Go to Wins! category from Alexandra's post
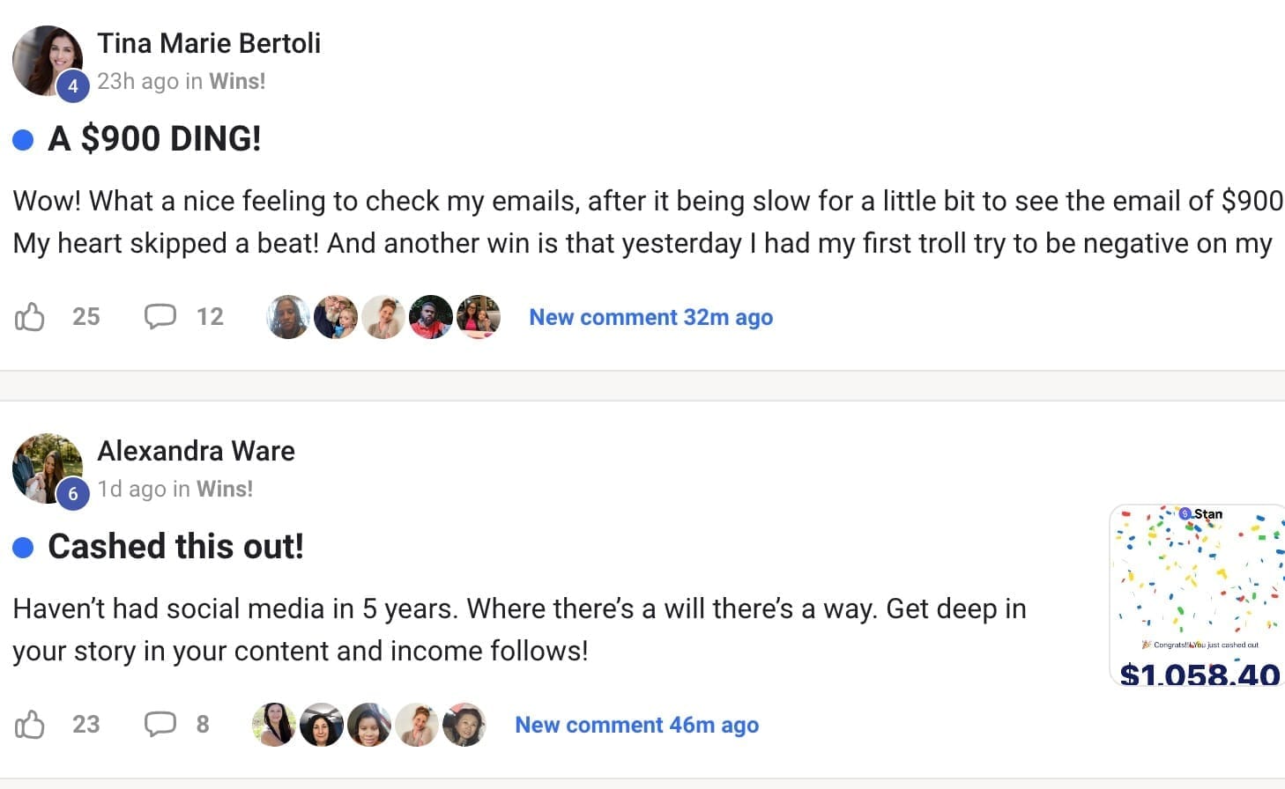Screen dimensions: 1285x789 225,489
